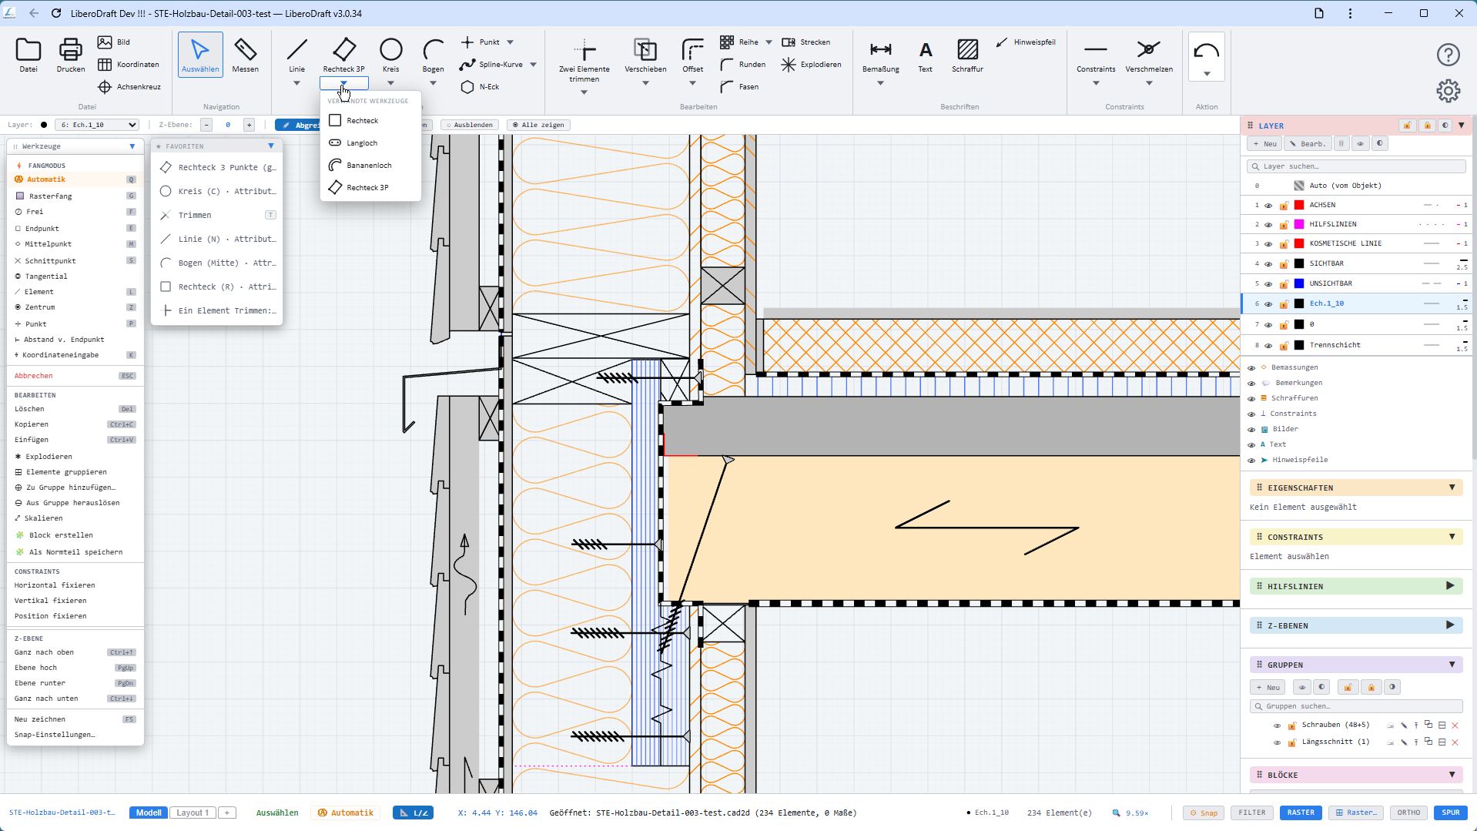Hide the Schraffuren category eye
The width and height of the screenshot is (1477, 831).
point(1251,398)
